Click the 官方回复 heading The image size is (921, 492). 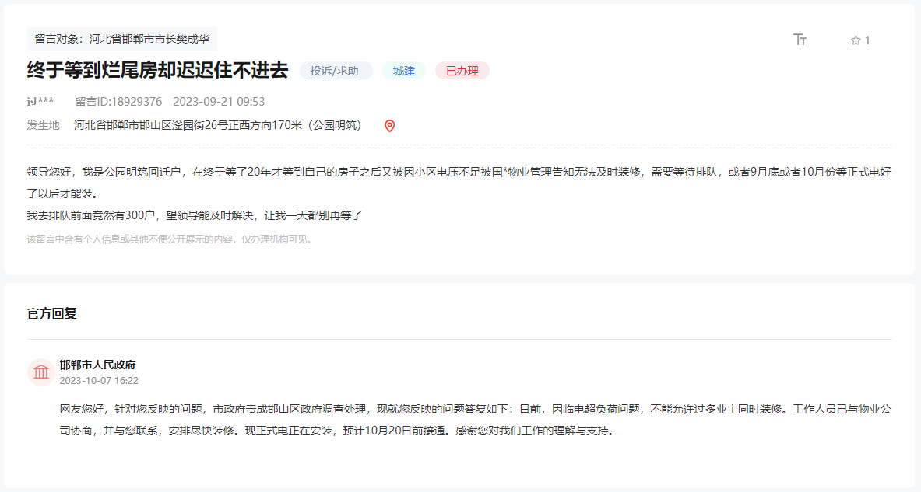point(51,314)
